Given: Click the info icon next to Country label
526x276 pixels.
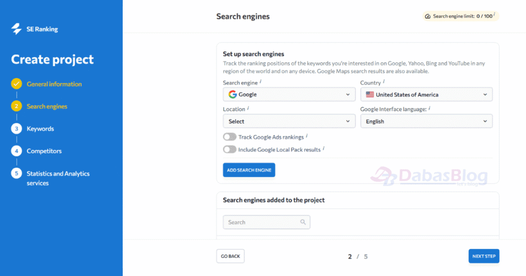Looking at the screenshot, I should (384, 82).
